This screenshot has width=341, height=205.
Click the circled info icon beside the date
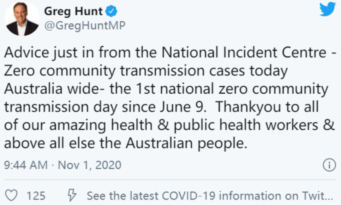click(x=329, y=165)
